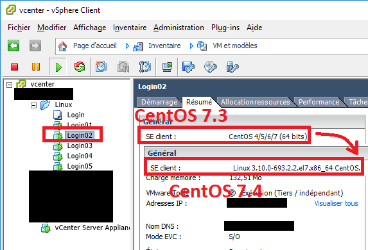Image resolution: width=368 pixels, height=250 pixels.
Task: Select the vcenter root label
Action: coord(42,84)
